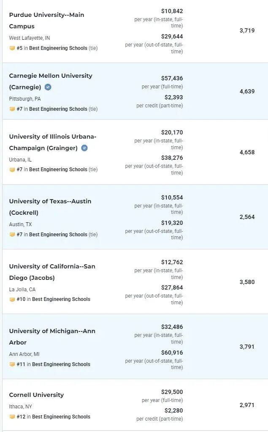Open Purdue University--Main Campus profile

click(46, 21)
